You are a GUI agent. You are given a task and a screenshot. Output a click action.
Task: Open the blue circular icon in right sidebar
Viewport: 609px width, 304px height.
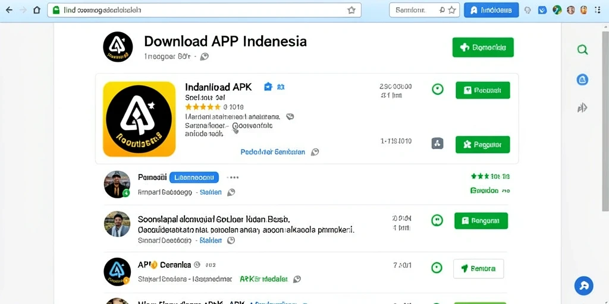tap(582, 80)
